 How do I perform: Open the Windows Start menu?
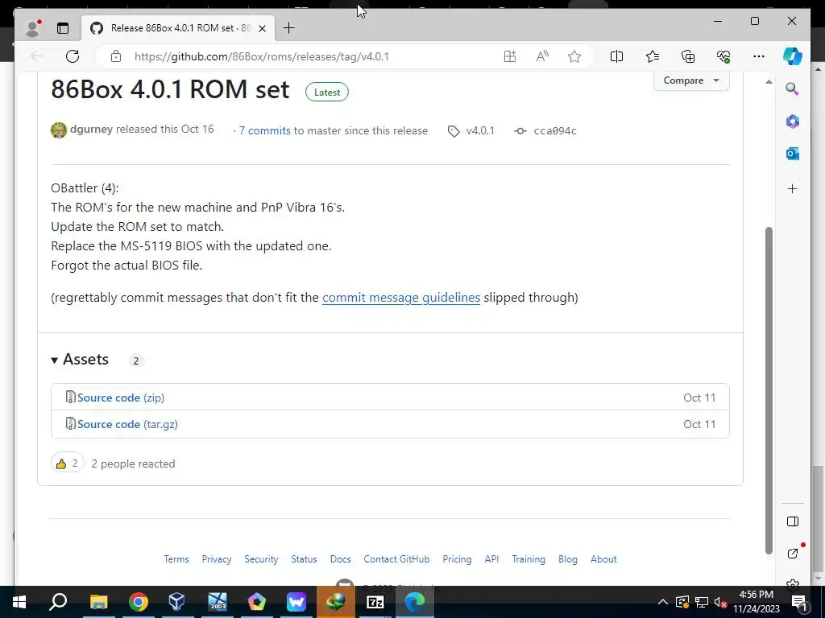click(x=19, y=602)
